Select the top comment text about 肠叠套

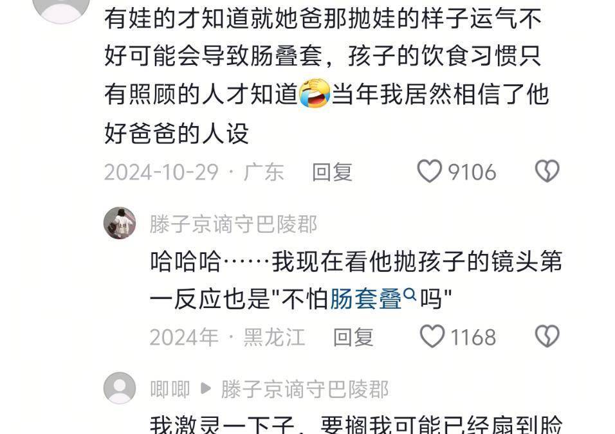[326, 75]
